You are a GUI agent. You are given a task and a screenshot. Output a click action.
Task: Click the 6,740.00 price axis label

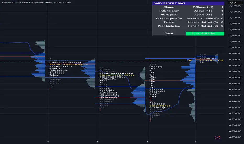click(235, 125)
